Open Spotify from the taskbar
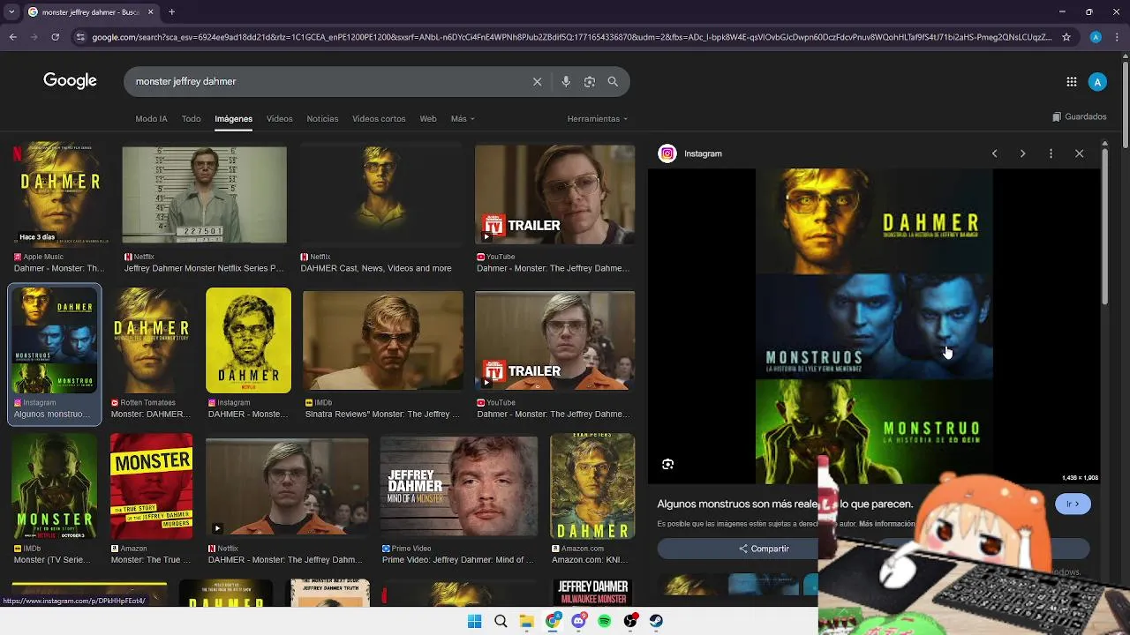The width and height of the screenshot is (1130, 635). pyautogui.click(x=605, y=621)
